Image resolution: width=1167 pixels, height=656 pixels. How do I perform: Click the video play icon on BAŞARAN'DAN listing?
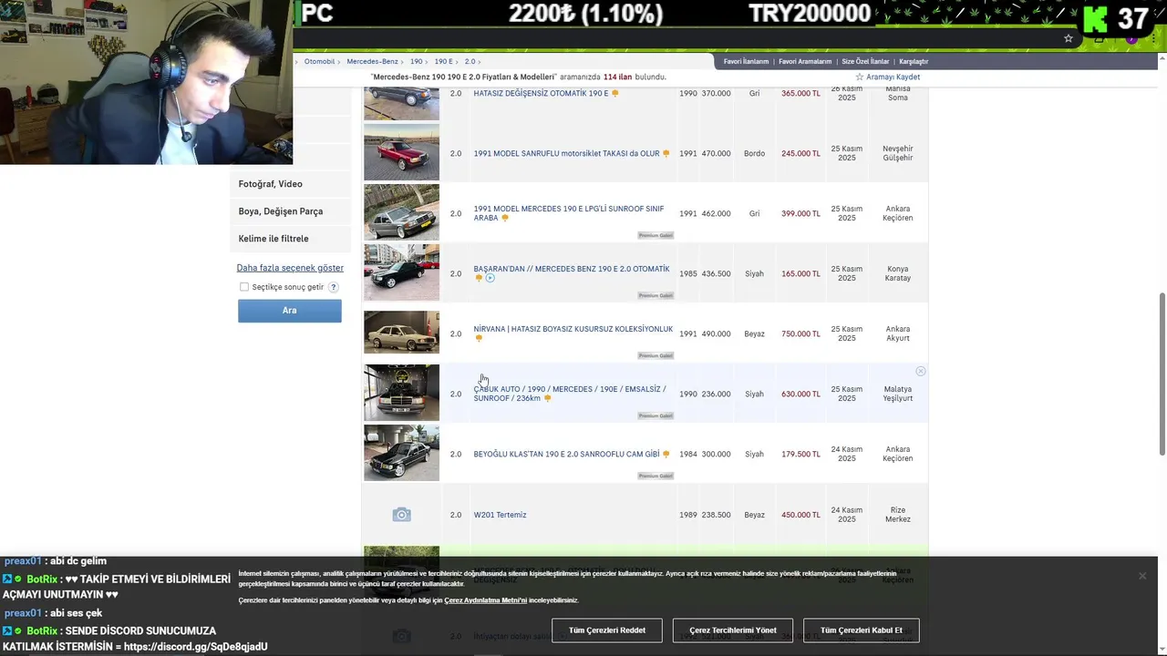pyautogui.click(x=490, y=278)
